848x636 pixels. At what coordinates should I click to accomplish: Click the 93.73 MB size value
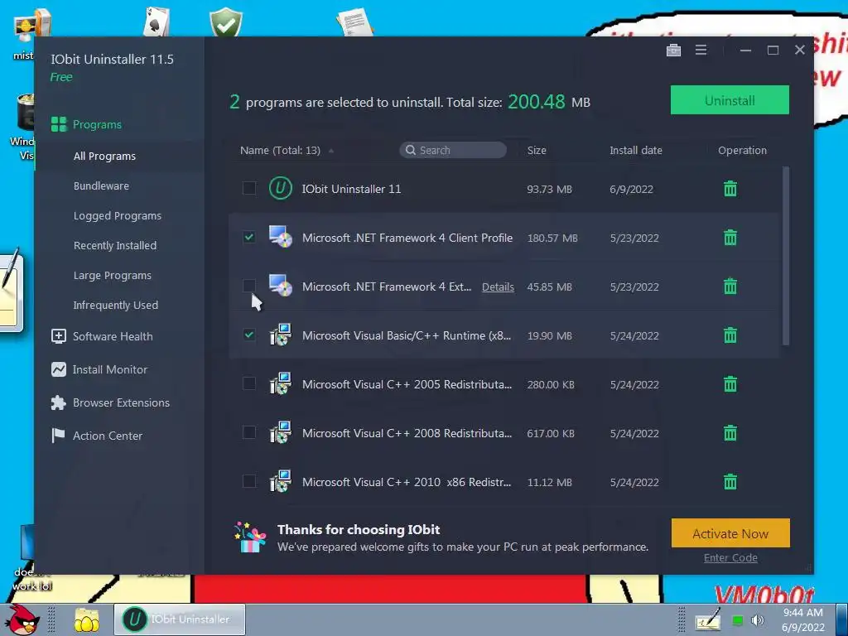(x=549, y=190)
